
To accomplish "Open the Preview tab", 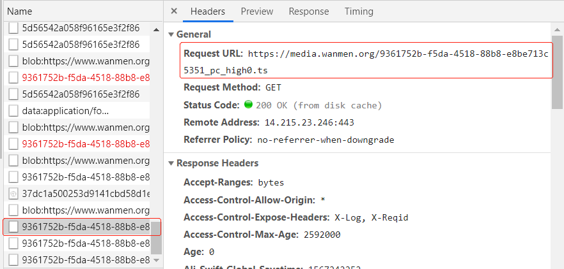I will (x=256, y=11).
